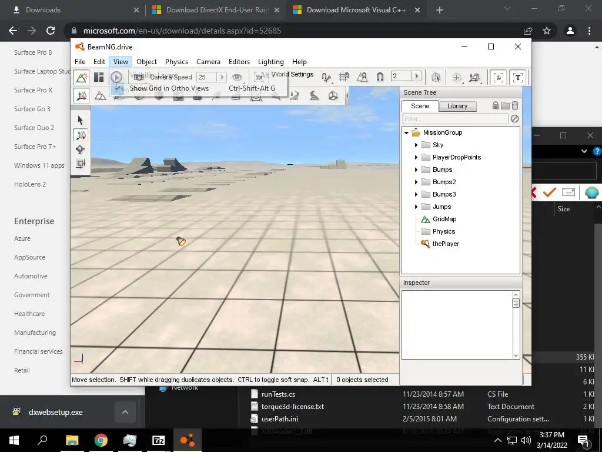Click the world transform grid icon
Image resolution: width=602 pixels, height=452 pixels.
pos(474,77)
